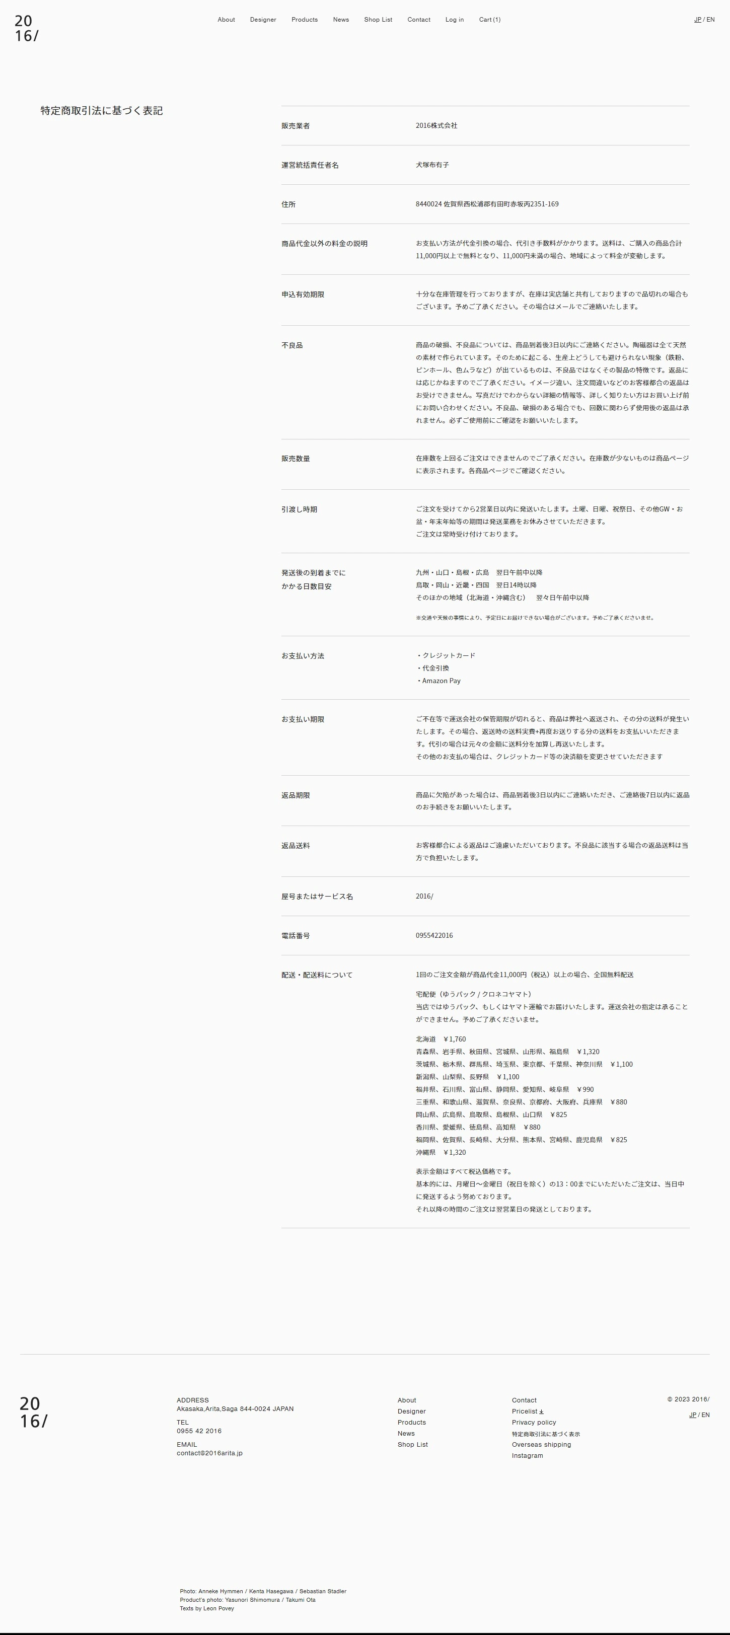Click the 2016/ logo in the header
730x1635 pixels.
[27, 29]
